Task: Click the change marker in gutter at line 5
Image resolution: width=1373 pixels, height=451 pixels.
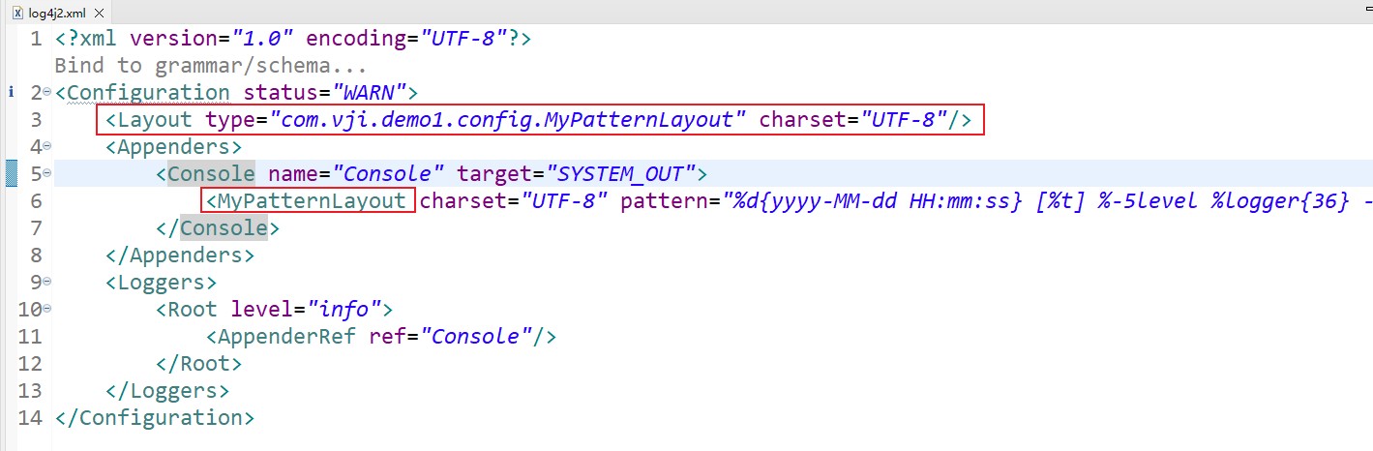Action: tap(12, 174)
